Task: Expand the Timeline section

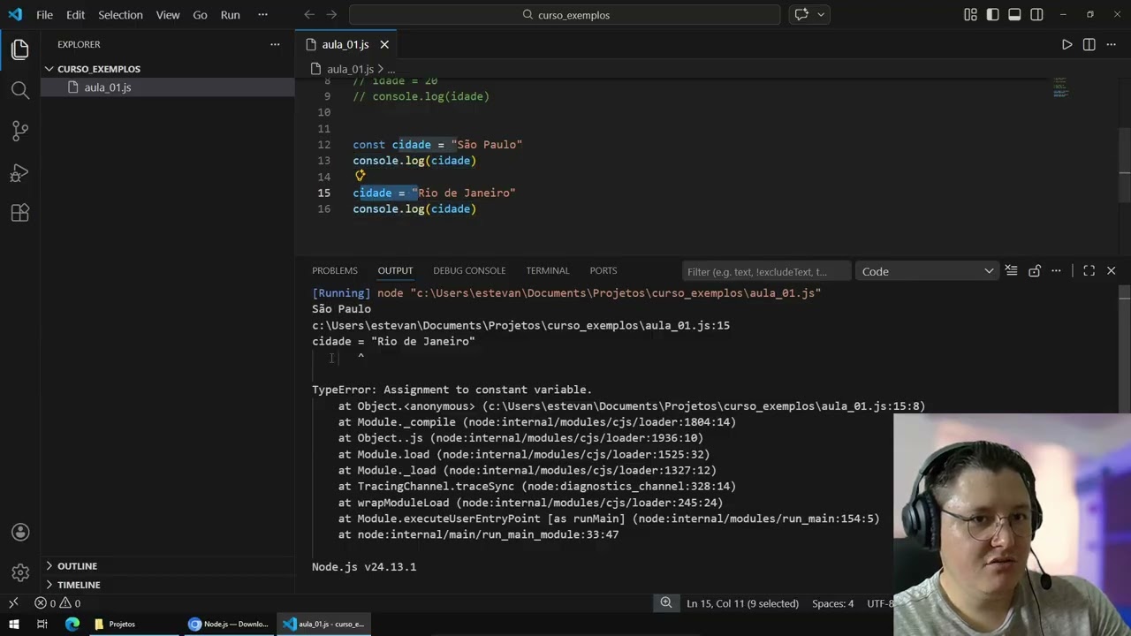Action: (x=79, y=585)
